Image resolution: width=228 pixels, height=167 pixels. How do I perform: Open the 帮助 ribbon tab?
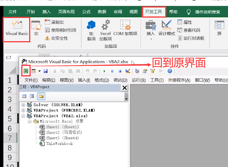(x=173, y=12)
